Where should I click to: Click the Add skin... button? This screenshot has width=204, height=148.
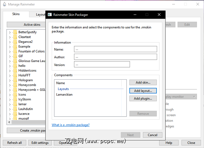(x=143, y=82)
